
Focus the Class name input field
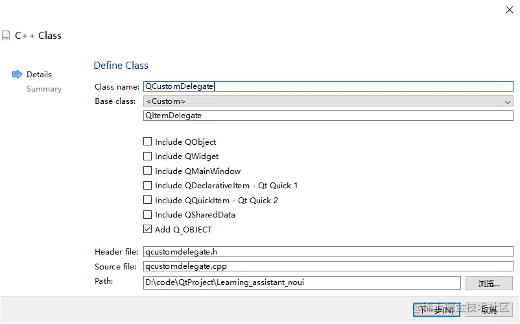point(328,86)
